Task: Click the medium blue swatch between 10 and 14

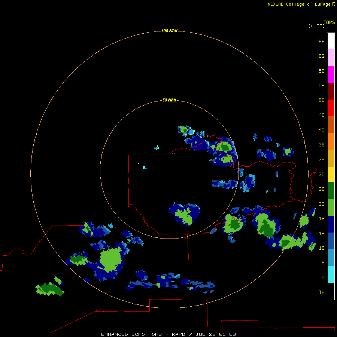Action: click(x=331, y=241)
